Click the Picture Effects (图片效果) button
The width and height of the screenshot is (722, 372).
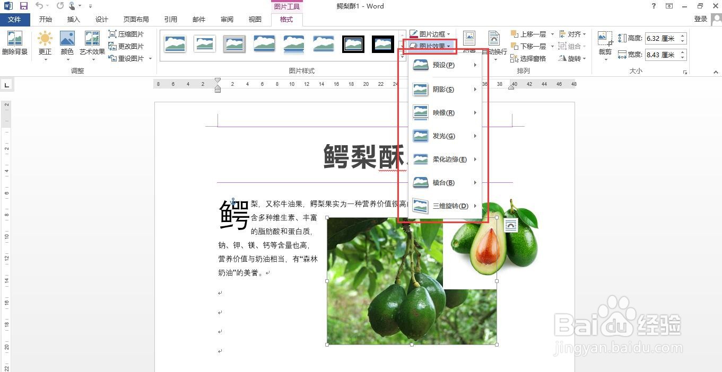(x=430, y=46)
